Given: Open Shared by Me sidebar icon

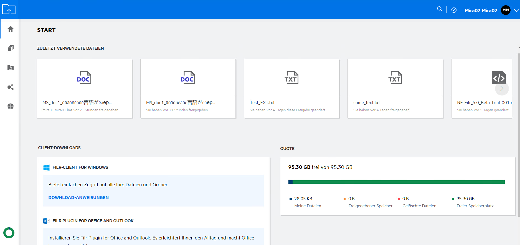Looking at the screenshot, I should click(x=11, y=87).
